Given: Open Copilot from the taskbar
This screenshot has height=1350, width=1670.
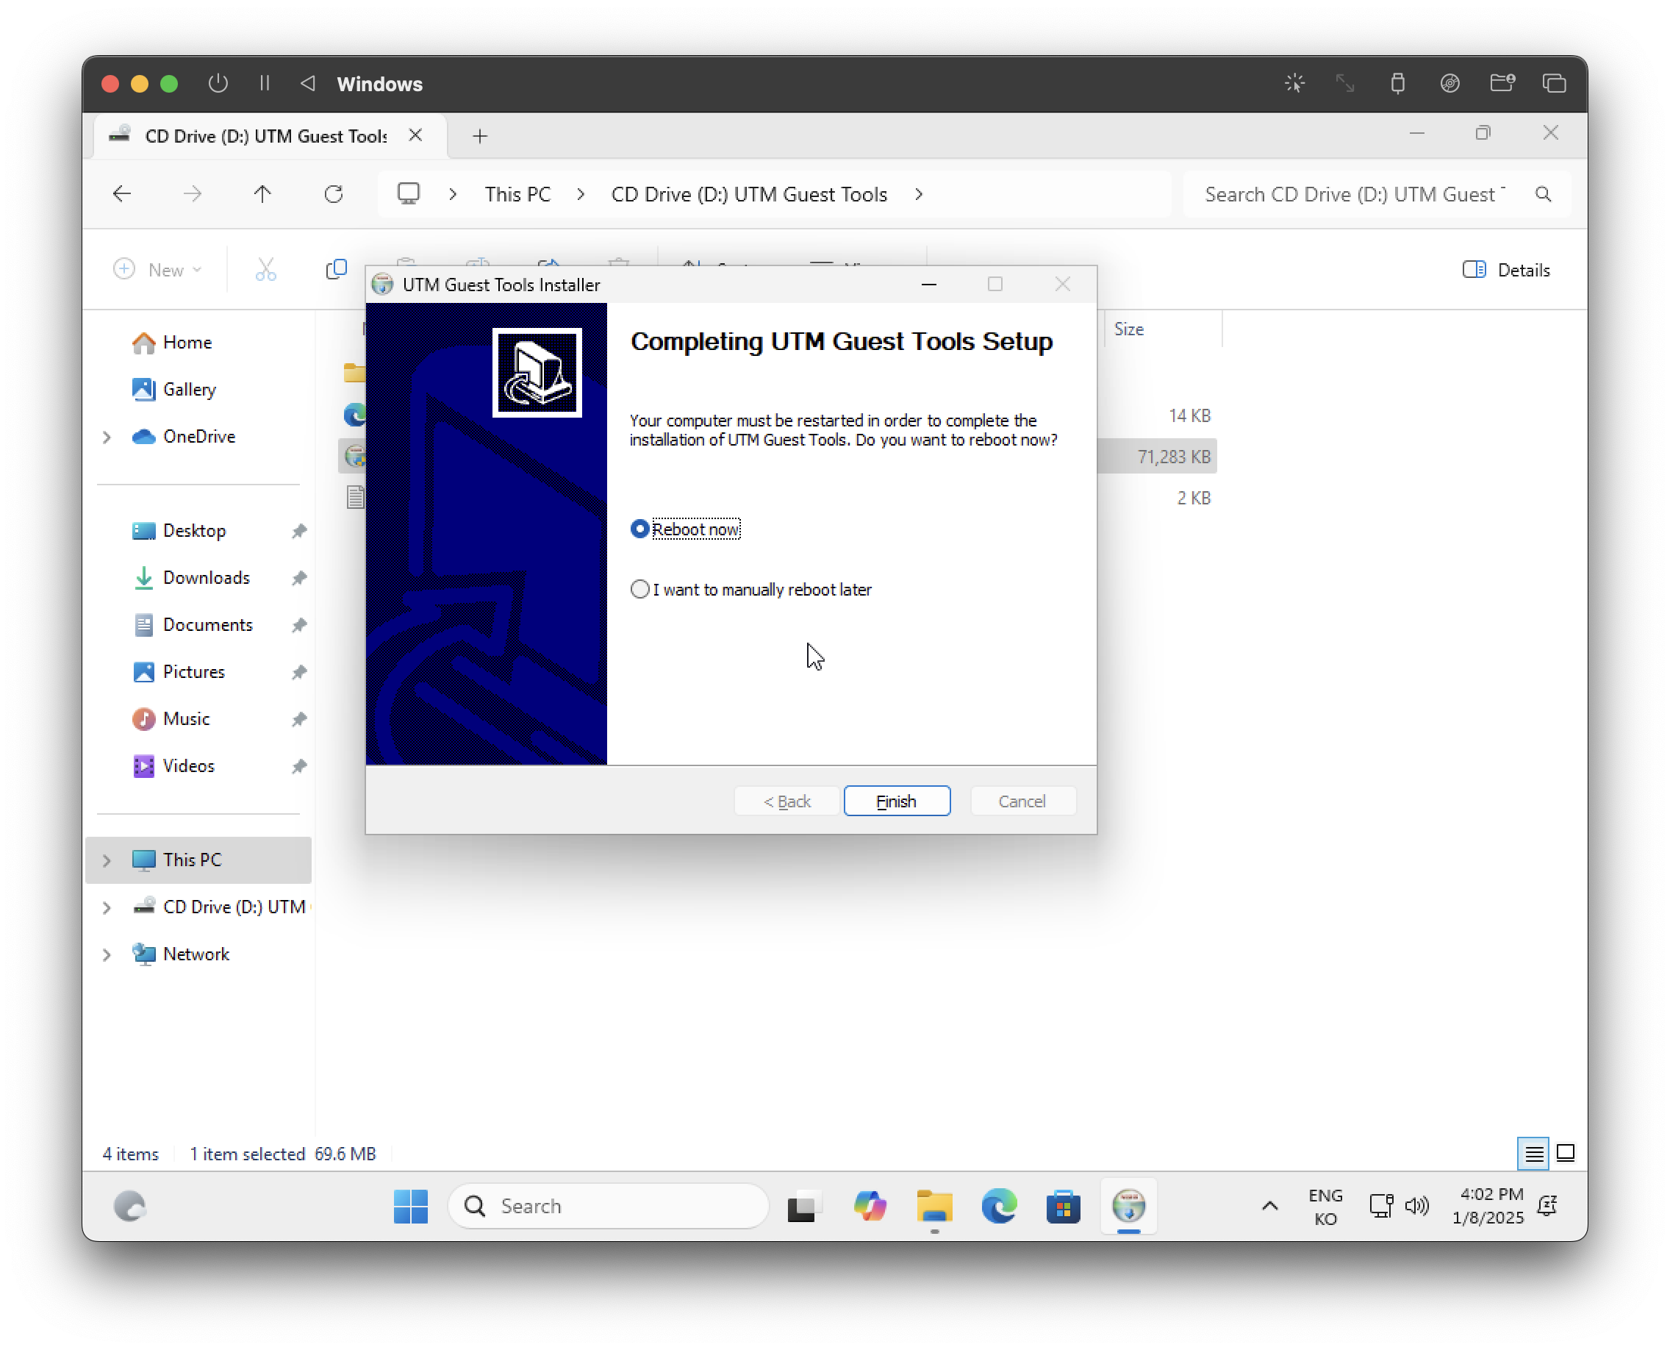Looking at the screenshot, I should point(870,1206).
